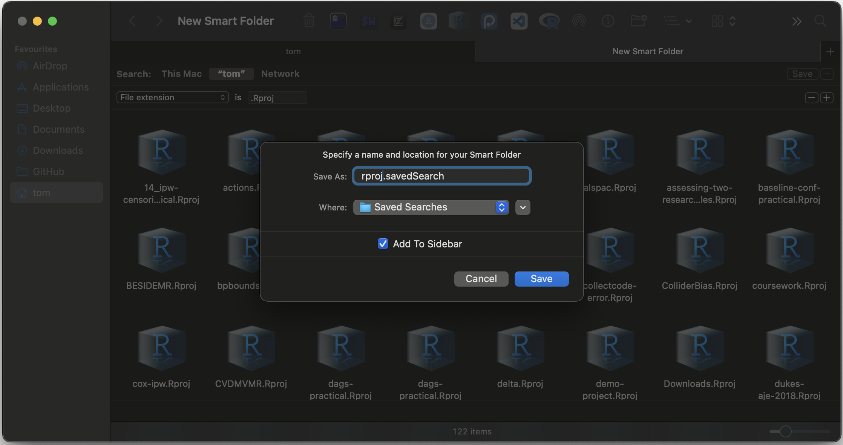Open Documents in the sidebar
Image resolution: width=843 pixels, height=445 pixels.
[57, 129]
